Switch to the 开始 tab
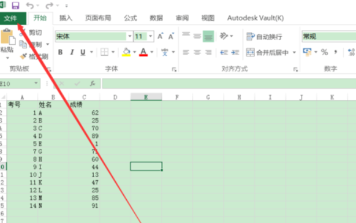The image size is (356, 223). [40, 18]
